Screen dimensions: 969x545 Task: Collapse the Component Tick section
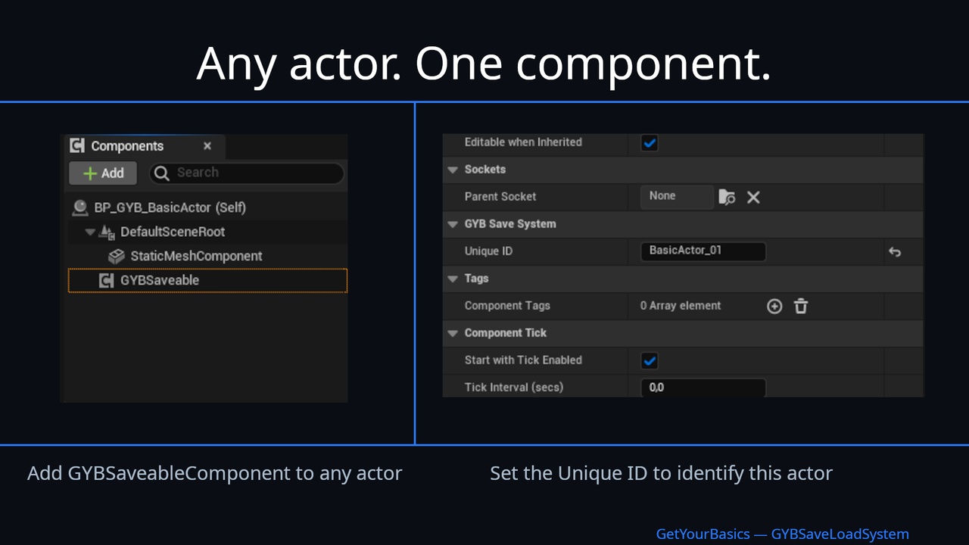[453, 333]
